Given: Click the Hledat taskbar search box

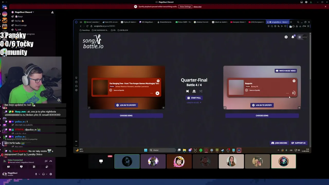Looking at the screenshot, I should (x=163, y=150).
